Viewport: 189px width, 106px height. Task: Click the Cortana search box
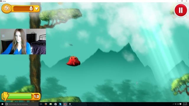[x=22, y=104]
